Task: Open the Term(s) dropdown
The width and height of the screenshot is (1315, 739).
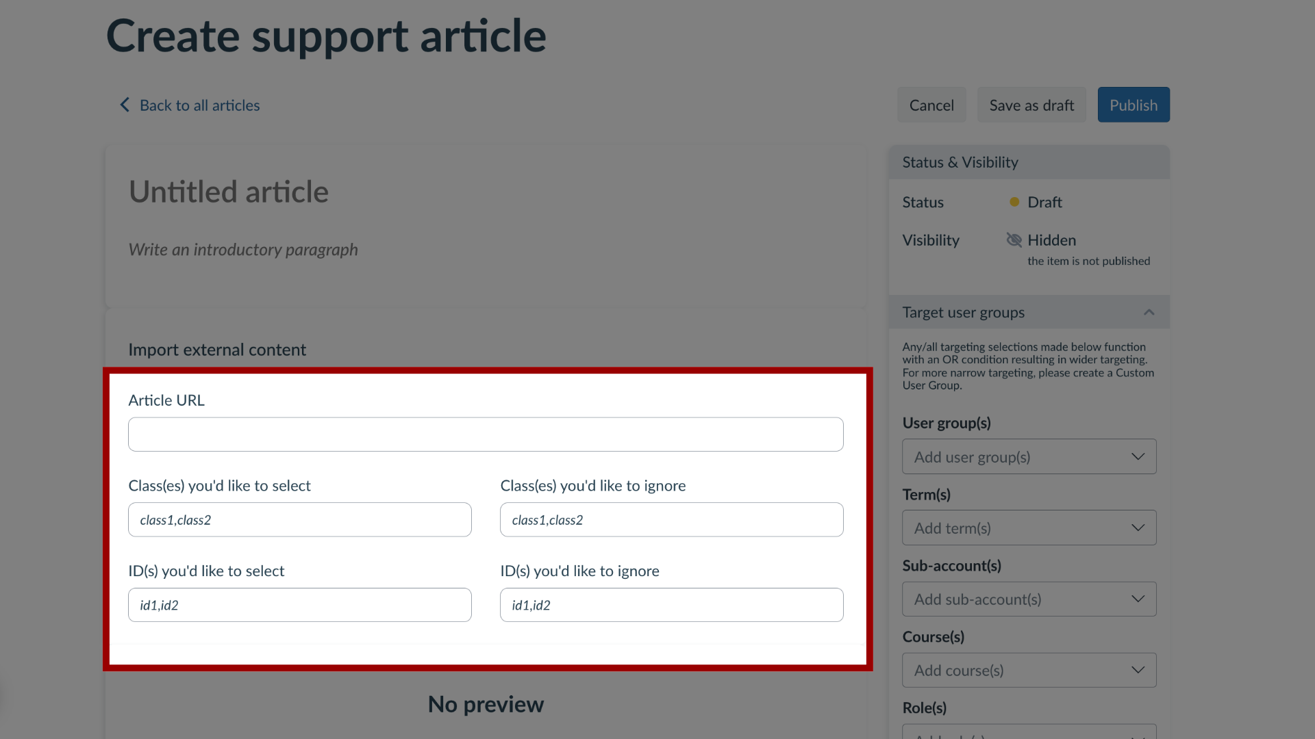Action: (x=1029, y=528)
